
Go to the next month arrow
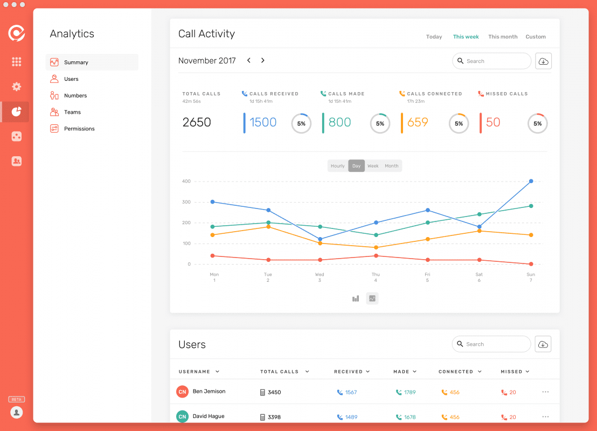point(263,60)
